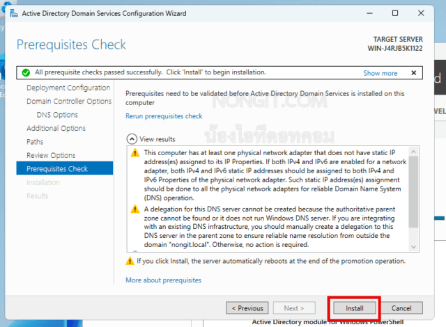The height and width of the screenshot is (327, 446).
Task: Click Show more in the notification bar
Action: coord(380,73)
